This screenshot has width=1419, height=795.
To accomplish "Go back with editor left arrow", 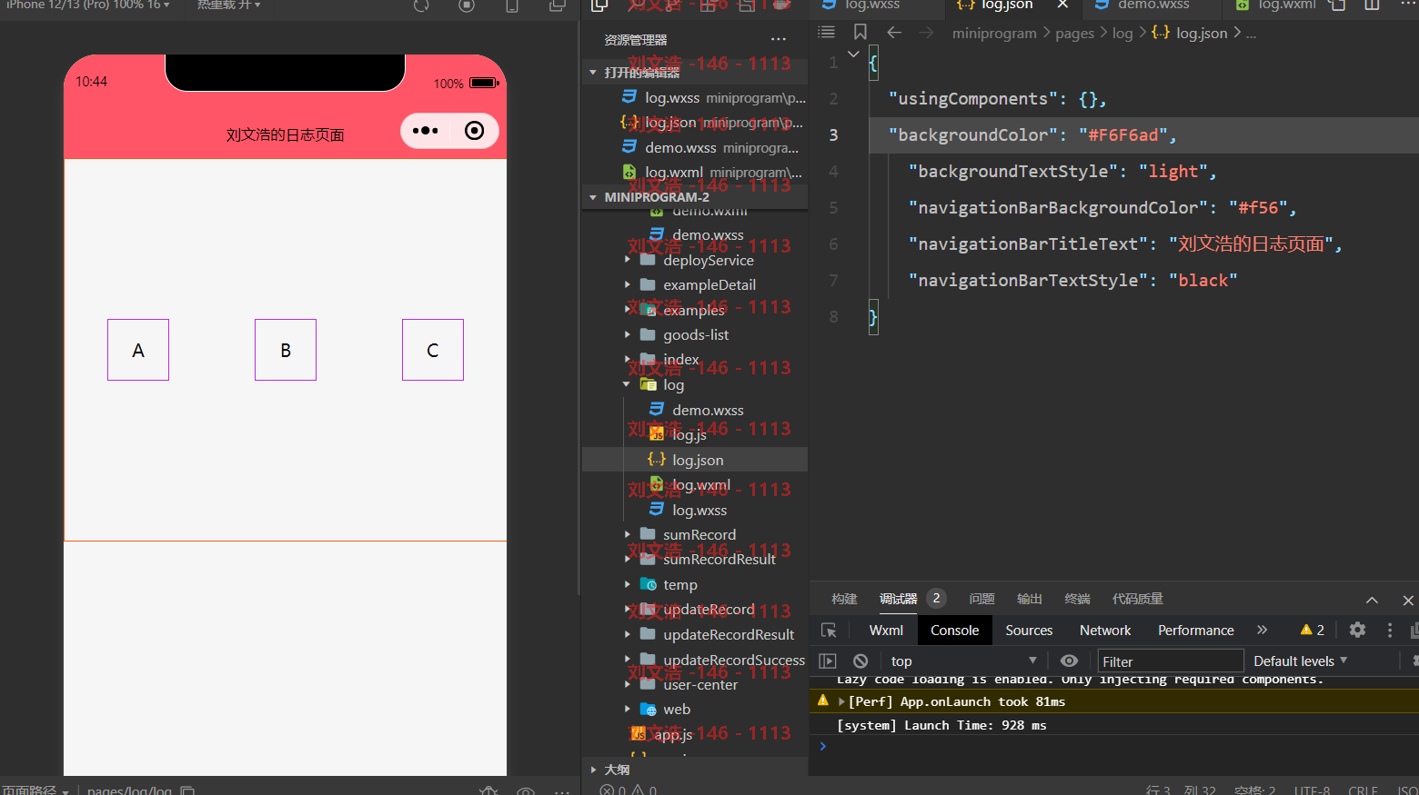I will (894, 33).
